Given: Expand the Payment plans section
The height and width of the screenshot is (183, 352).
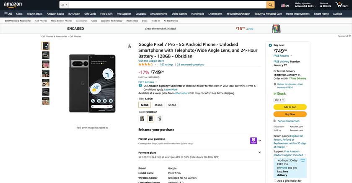Looking at the screenshot, I should [259, 152].
